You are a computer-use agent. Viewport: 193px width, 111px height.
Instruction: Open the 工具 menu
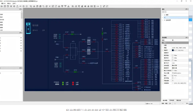(x=14, y=3)
